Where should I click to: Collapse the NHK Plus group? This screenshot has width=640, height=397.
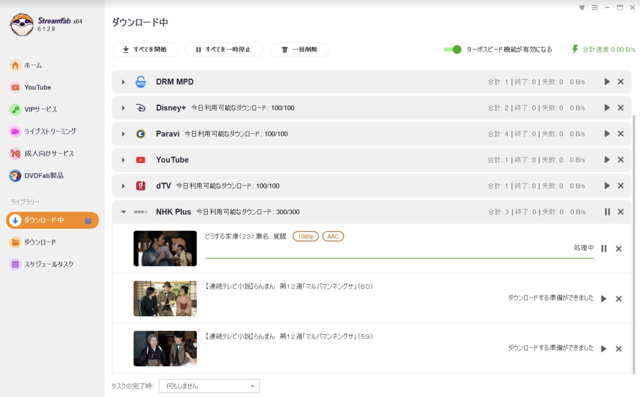(123, 212)
